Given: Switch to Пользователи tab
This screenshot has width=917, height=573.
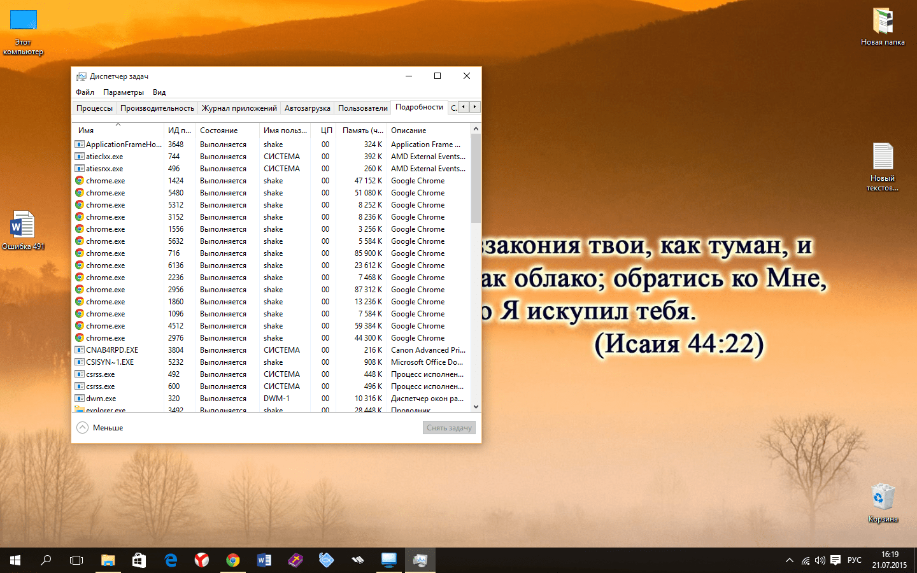Looking at the screenshot, I should [363, 108].
